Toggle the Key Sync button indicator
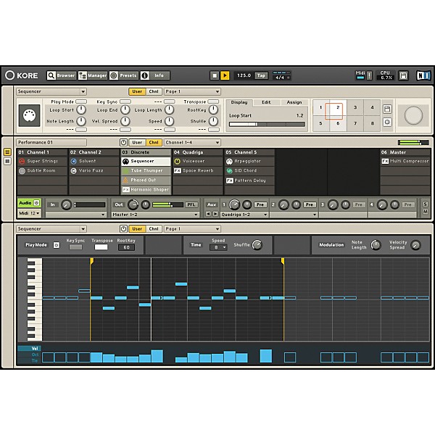 tap(125, 101)
